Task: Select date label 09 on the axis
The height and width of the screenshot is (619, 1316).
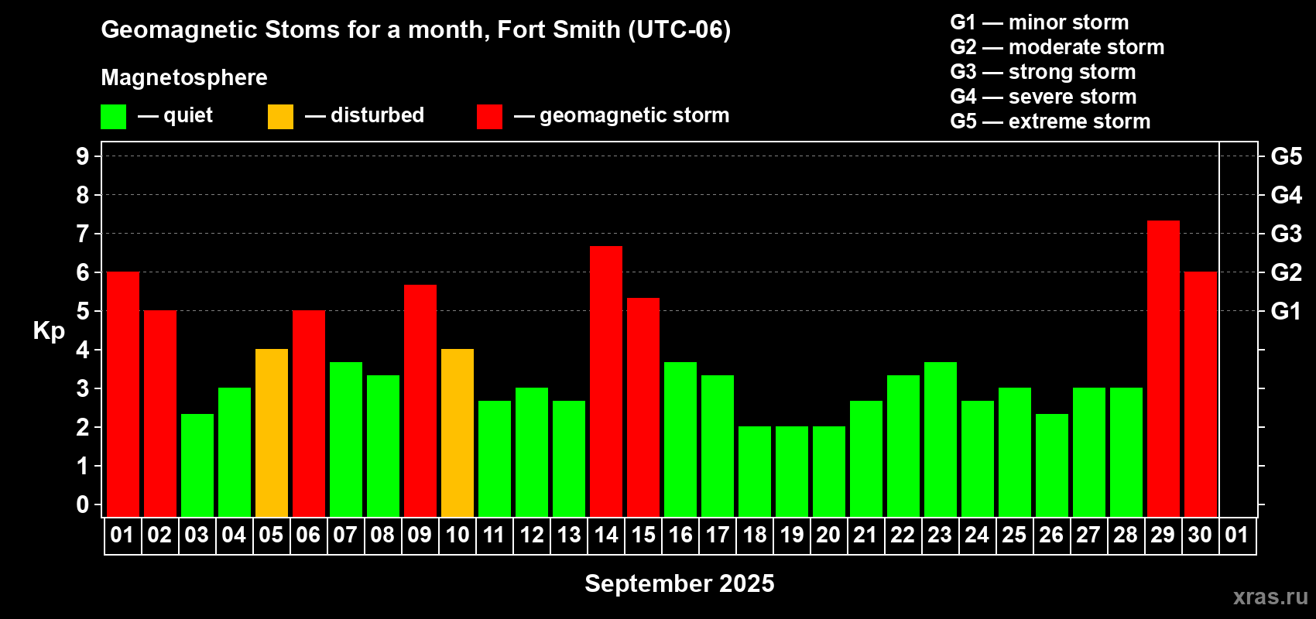Action: [420, 535]
